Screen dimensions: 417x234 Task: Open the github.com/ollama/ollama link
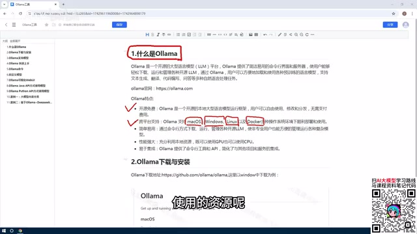(x=195, y=175)
